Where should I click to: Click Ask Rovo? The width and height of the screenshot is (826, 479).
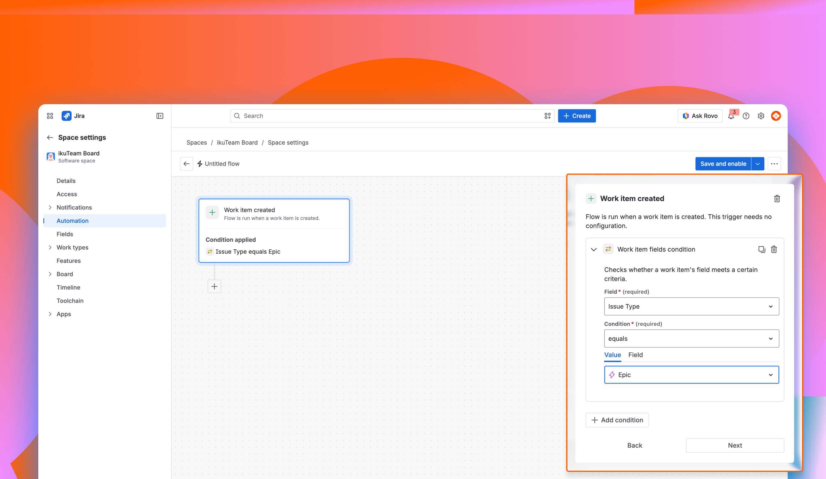tap(700, 116)
